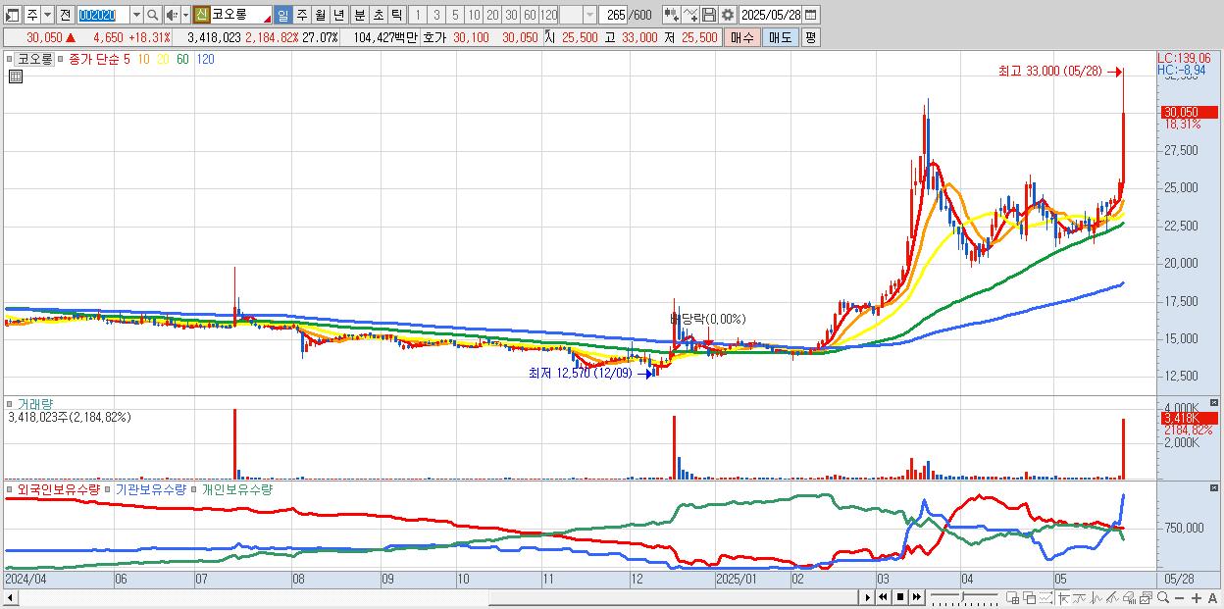Select the 10 interval button

[474, 15]
